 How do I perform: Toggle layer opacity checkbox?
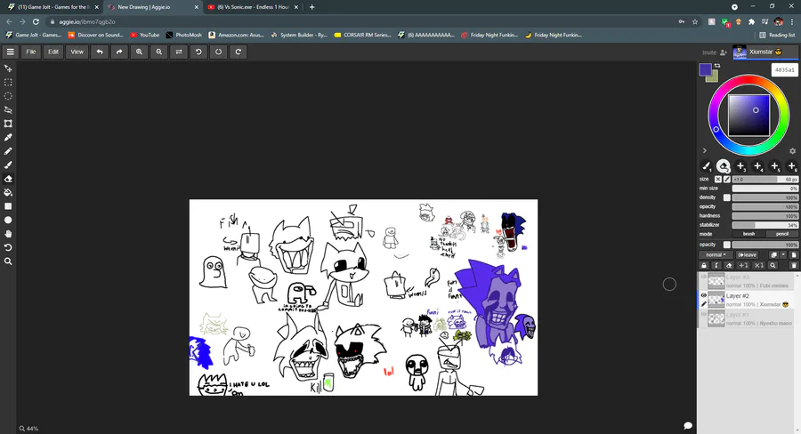727,245
